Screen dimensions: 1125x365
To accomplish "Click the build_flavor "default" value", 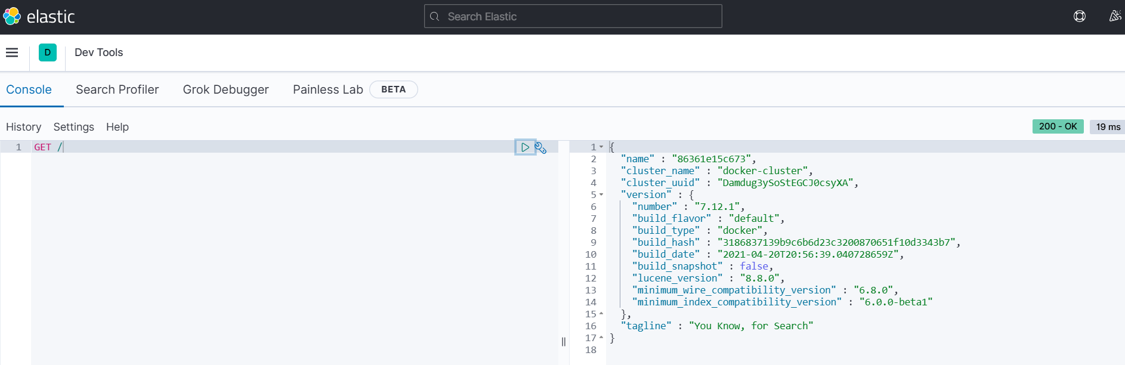I will click(x=755, y=218).
